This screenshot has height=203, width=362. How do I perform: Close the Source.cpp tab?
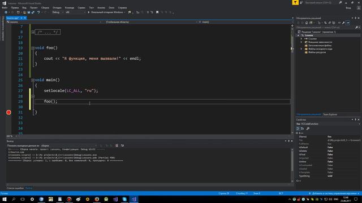[x=25, y=17]
